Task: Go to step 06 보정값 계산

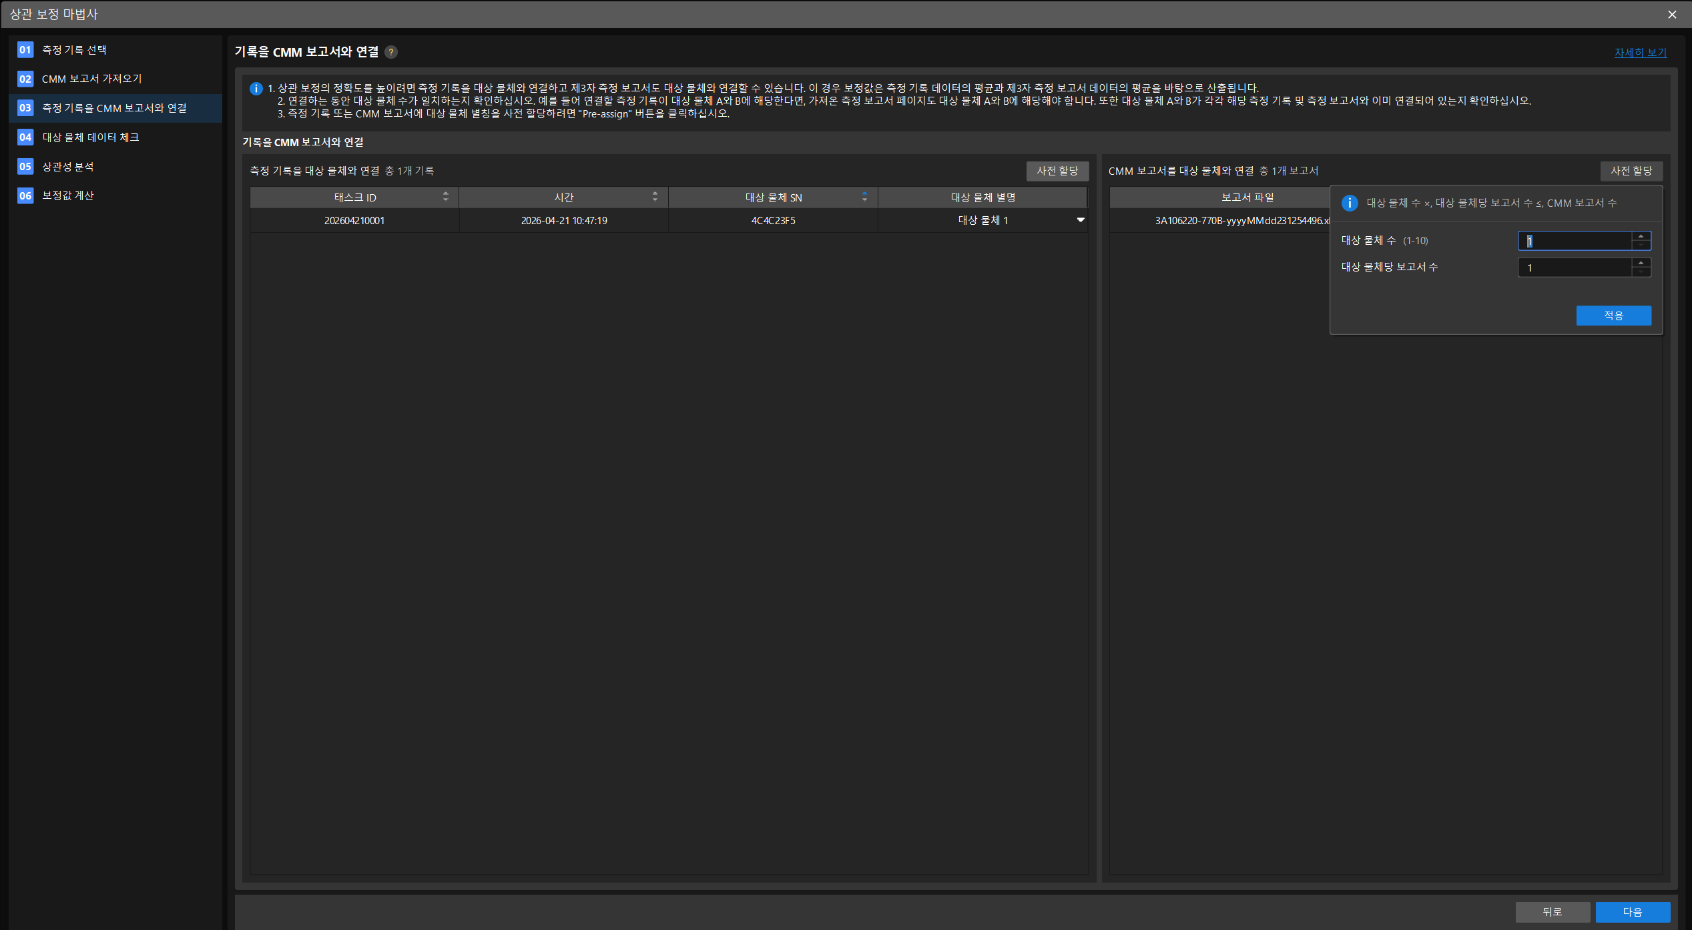Action: (x=115, y=195)
